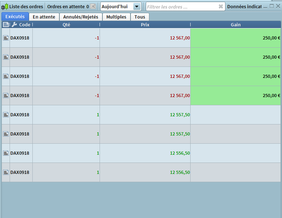Open details icon of second 12 557,50 row
The height and width of the screenshot is (218, 282).
tap(6, 134)
